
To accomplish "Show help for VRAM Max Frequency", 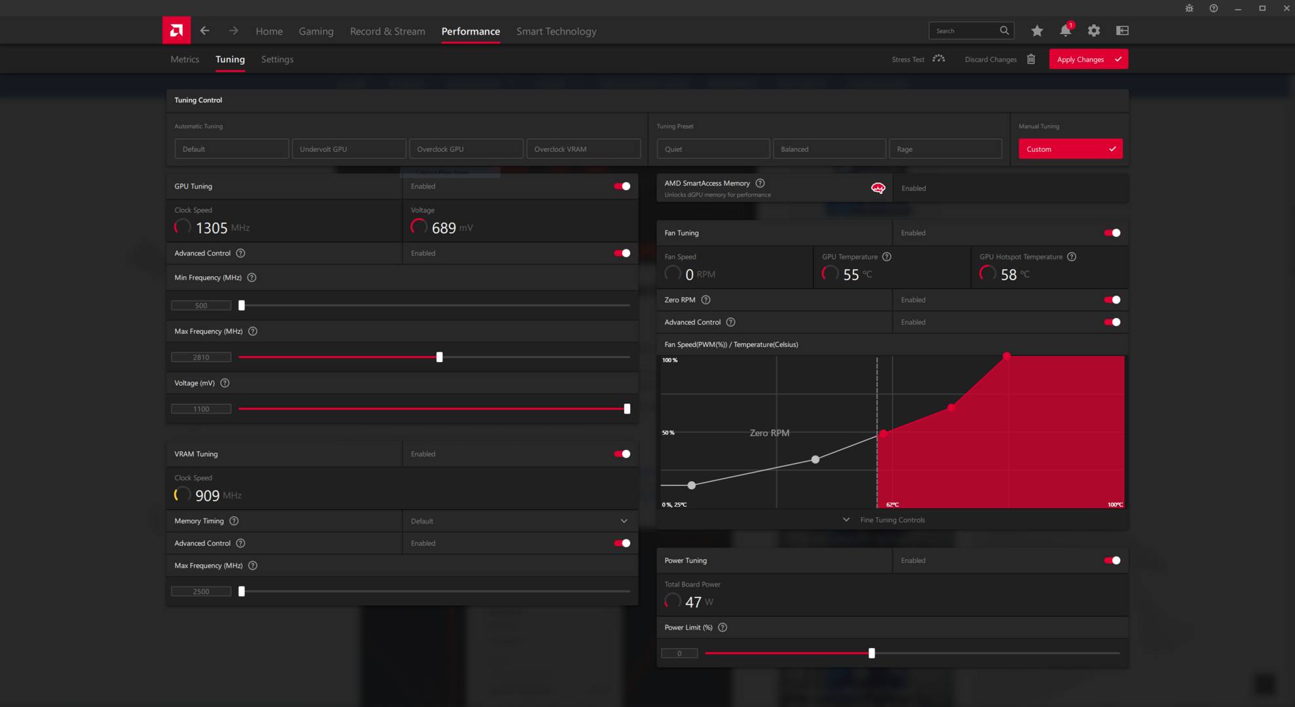I will point(253,566).
